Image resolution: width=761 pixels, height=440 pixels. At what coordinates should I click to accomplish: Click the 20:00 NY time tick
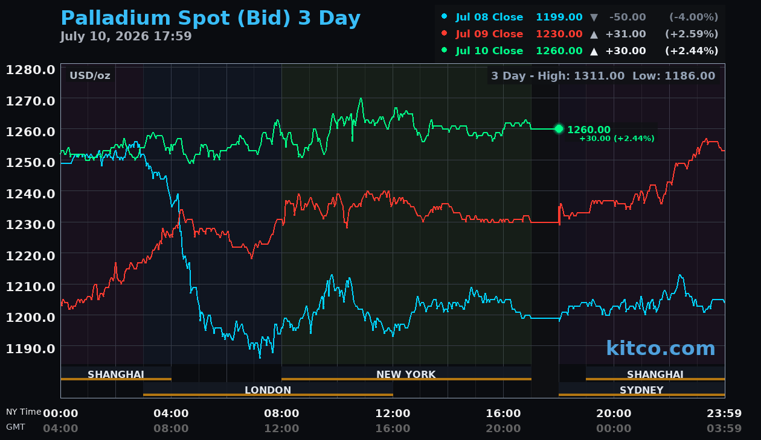click(x=614, y=413)
